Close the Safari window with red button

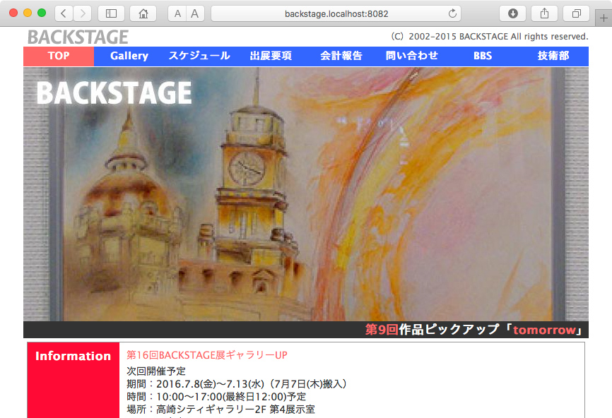point(13,13)
